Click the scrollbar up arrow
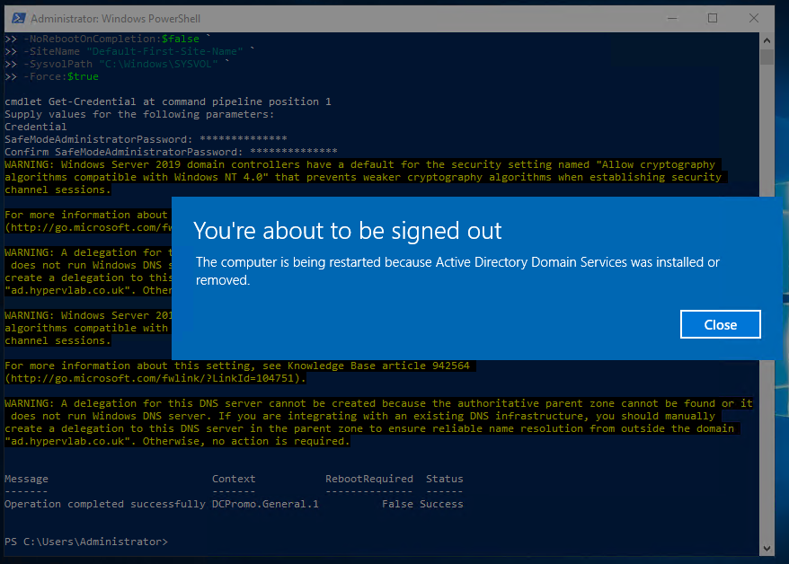This screenshot has height=564, width=789. coord(767,40)
